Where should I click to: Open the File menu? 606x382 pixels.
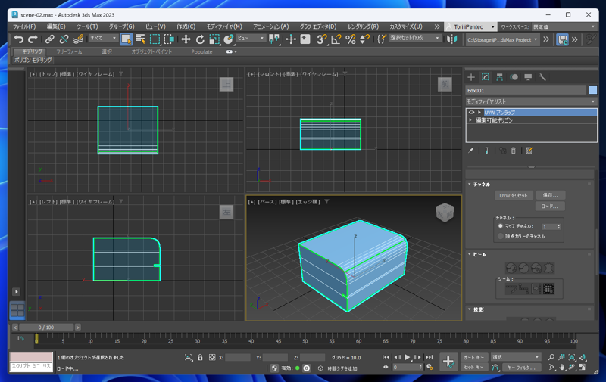(x=24, y=26)
